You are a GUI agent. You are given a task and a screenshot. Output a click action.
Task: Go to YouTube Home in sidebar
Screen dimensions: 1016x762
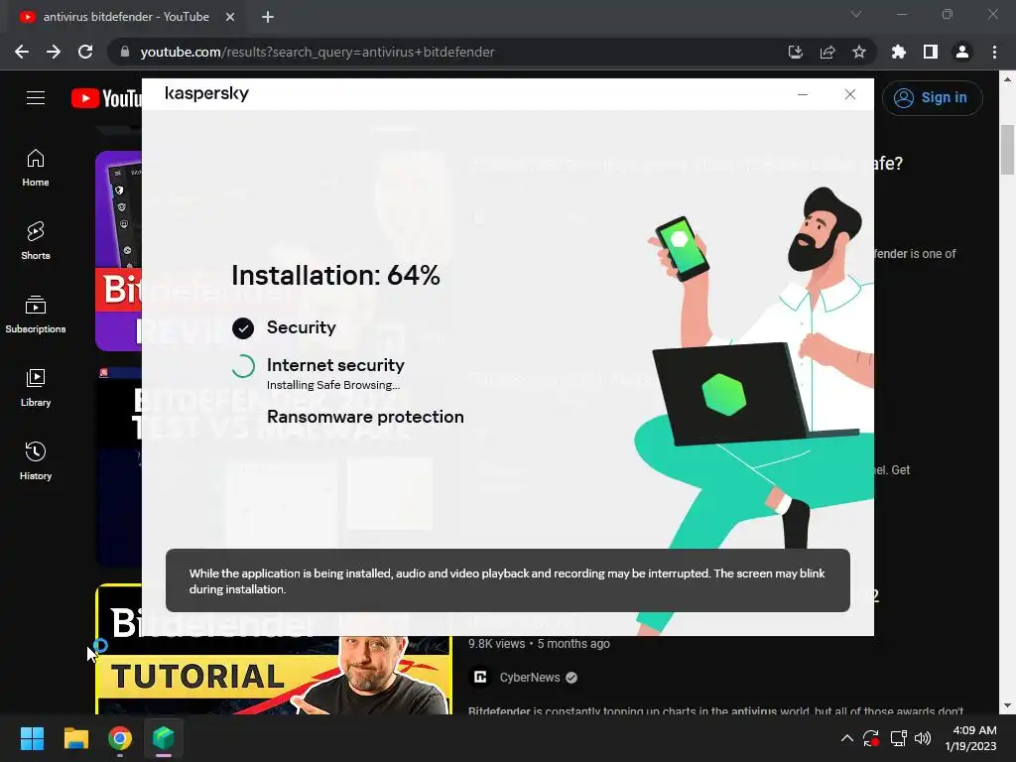(x=36, y=168)
